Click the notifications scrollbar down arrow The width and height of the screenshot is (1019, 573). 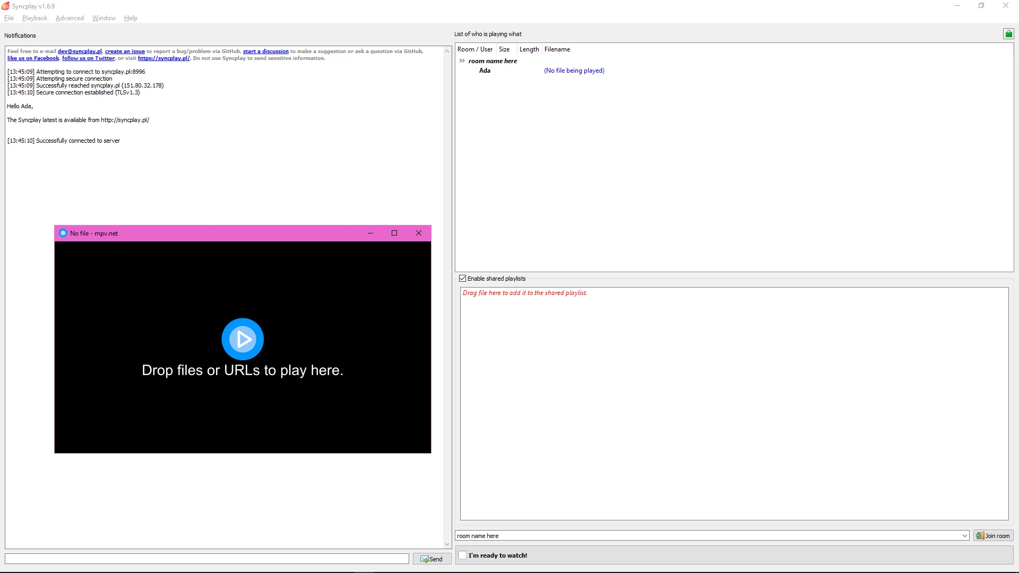tap(447, 544)
